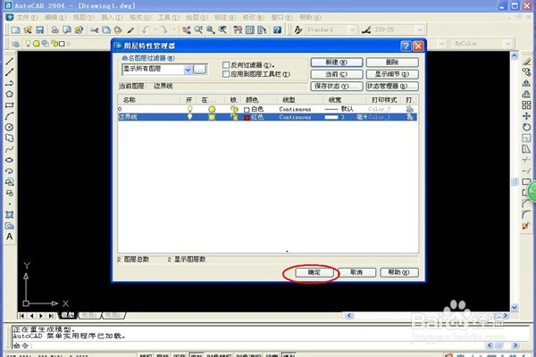536x357 pixels.
Task: Open the 视图 menu
Action: coord(83,17)
